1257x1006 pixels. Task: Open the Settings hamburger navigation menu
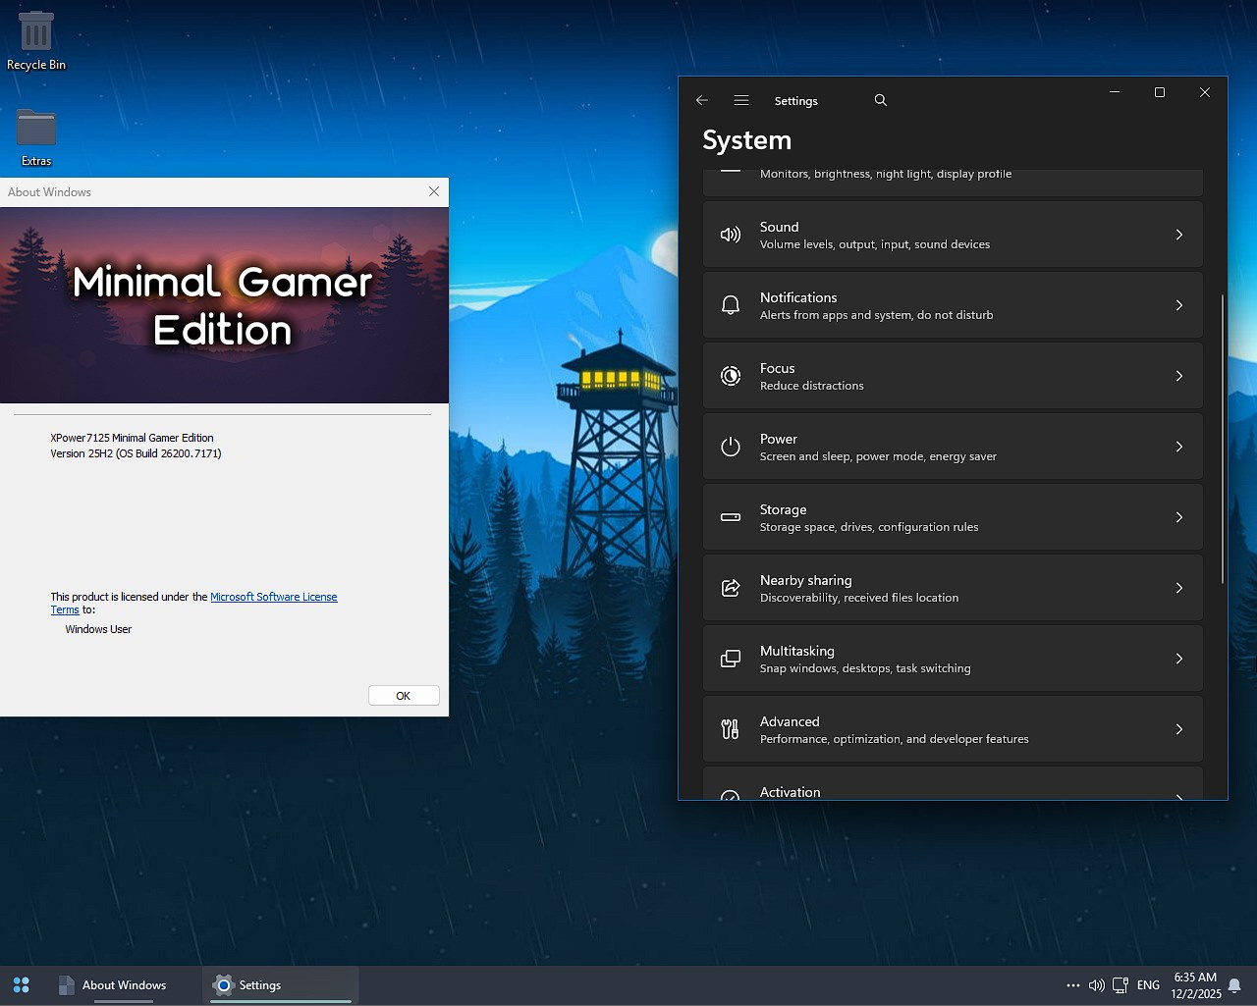click(741, 99)
